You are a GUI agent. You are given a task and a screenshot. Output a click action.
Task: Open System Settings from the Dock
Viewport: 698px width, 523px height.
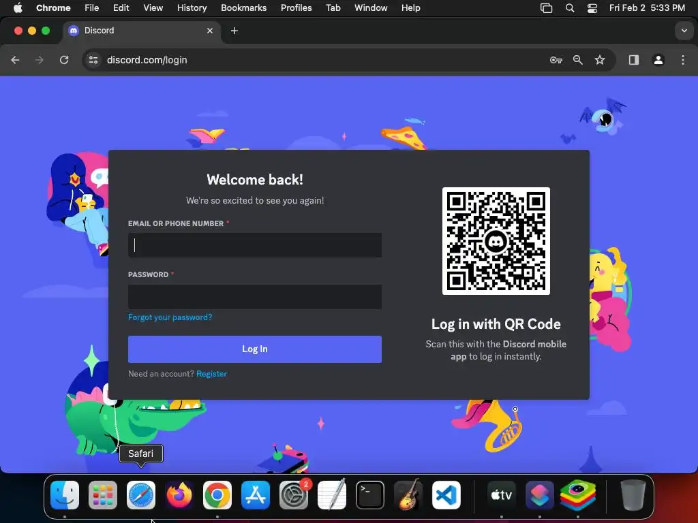pyautogui.click(x=294, y=495)
